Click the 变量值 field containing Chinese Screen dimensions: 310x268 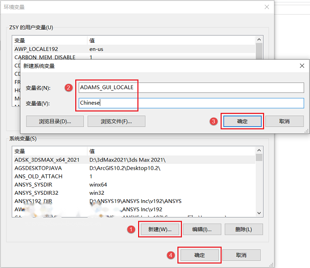click(191, 103)
